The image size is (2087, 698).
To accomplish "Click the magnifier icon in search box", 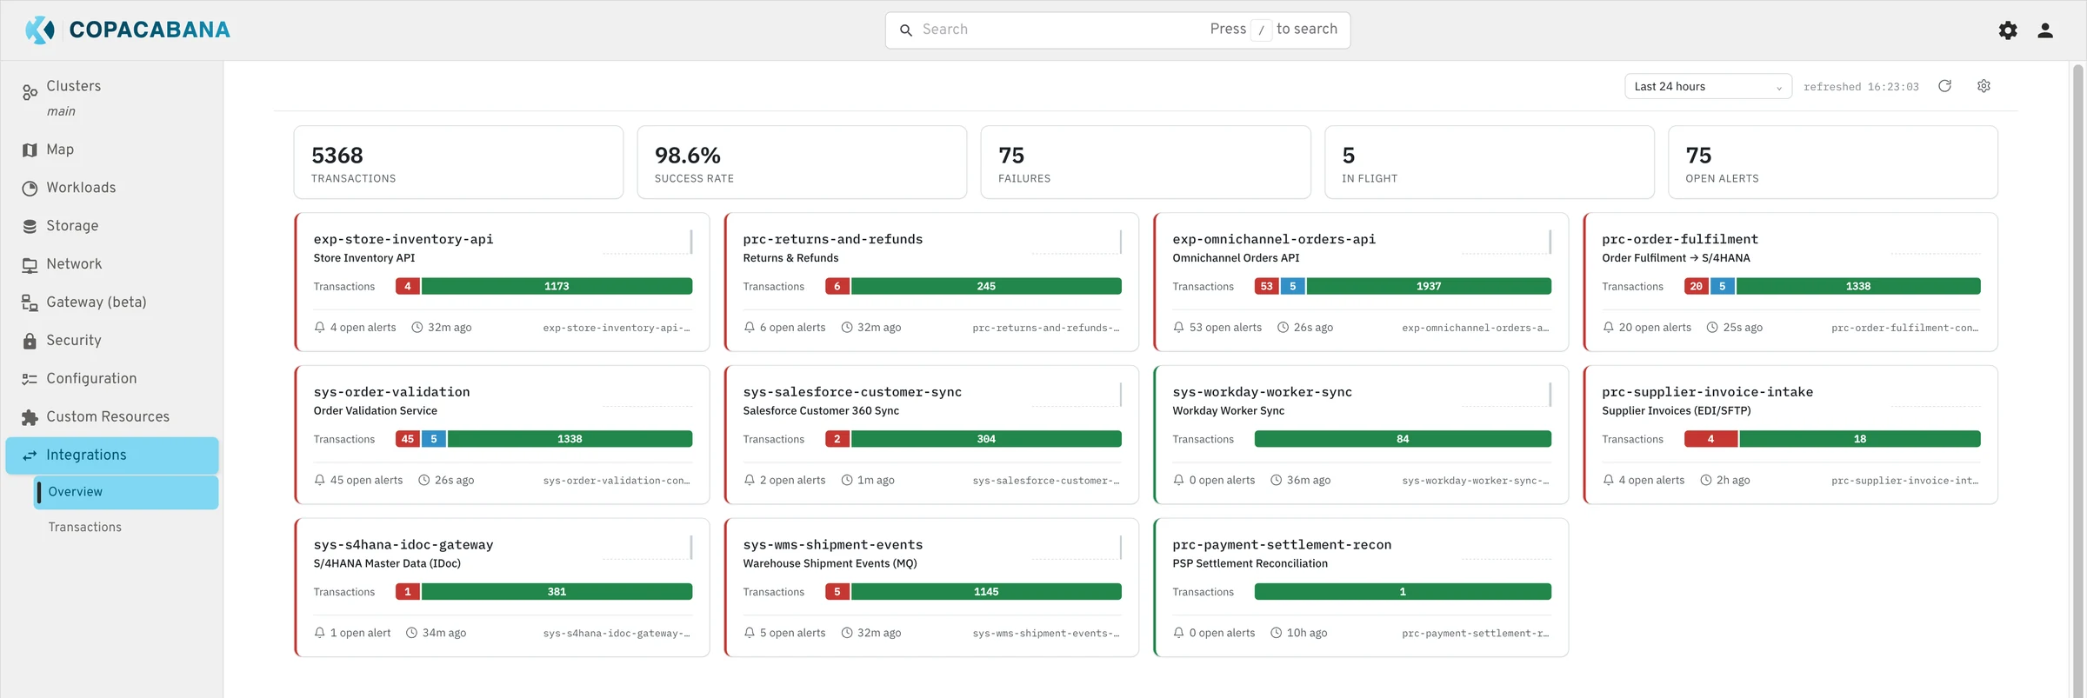I will (905, 30).
